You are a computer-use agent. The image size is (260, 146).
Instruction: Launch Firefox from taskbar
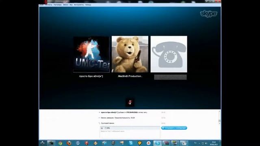[x=69, y=143]
